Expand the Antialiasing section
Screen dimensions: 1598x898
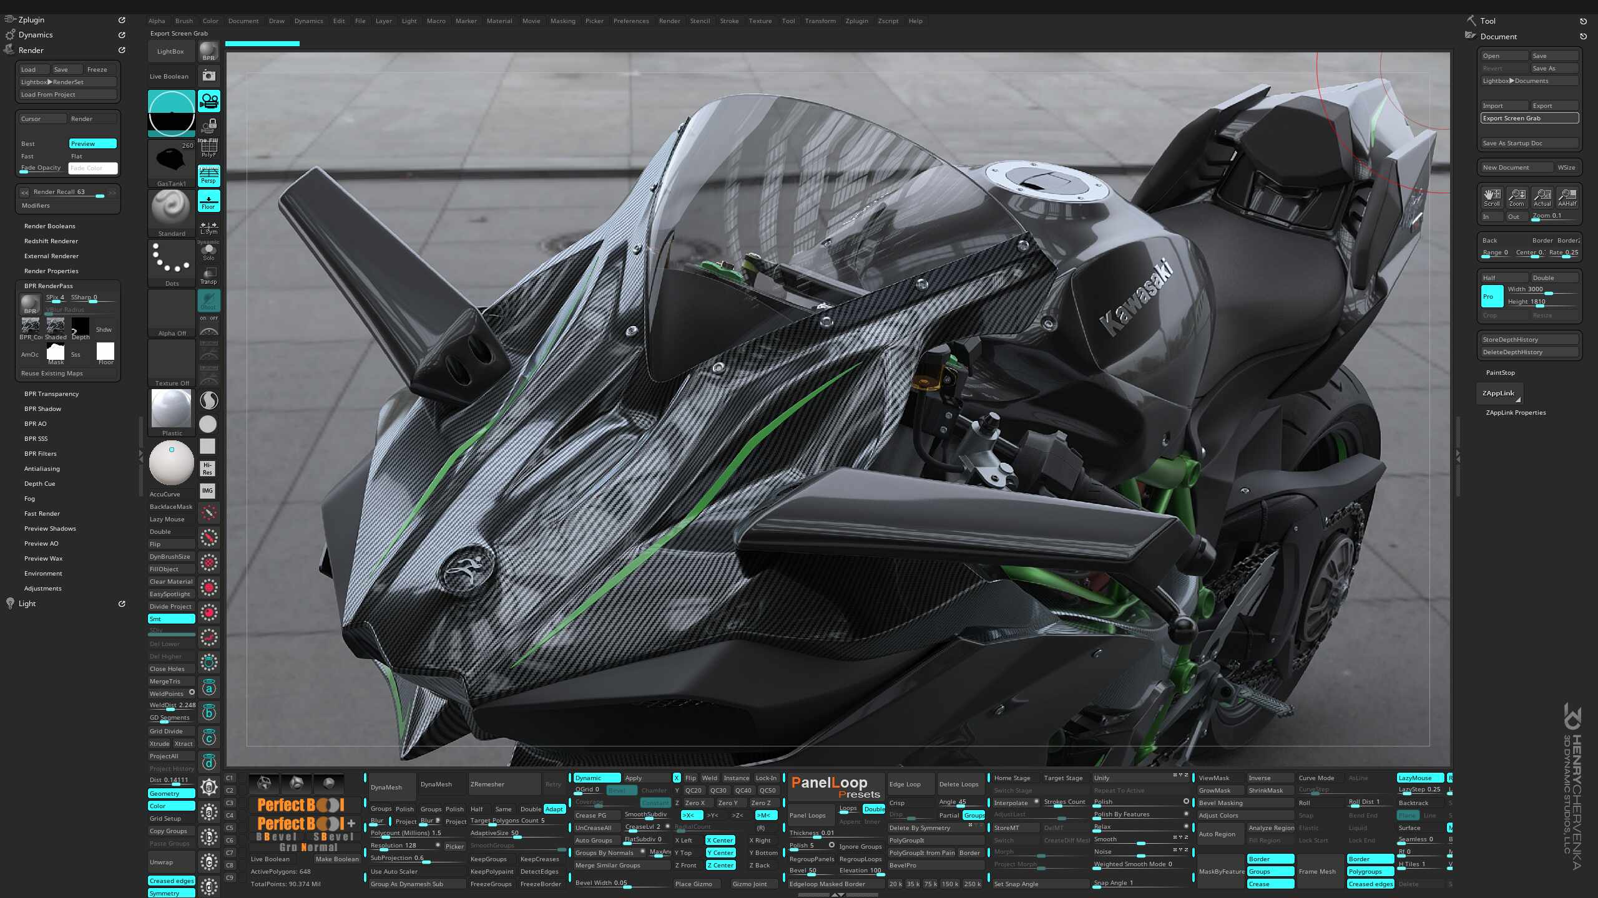point(42,468)
